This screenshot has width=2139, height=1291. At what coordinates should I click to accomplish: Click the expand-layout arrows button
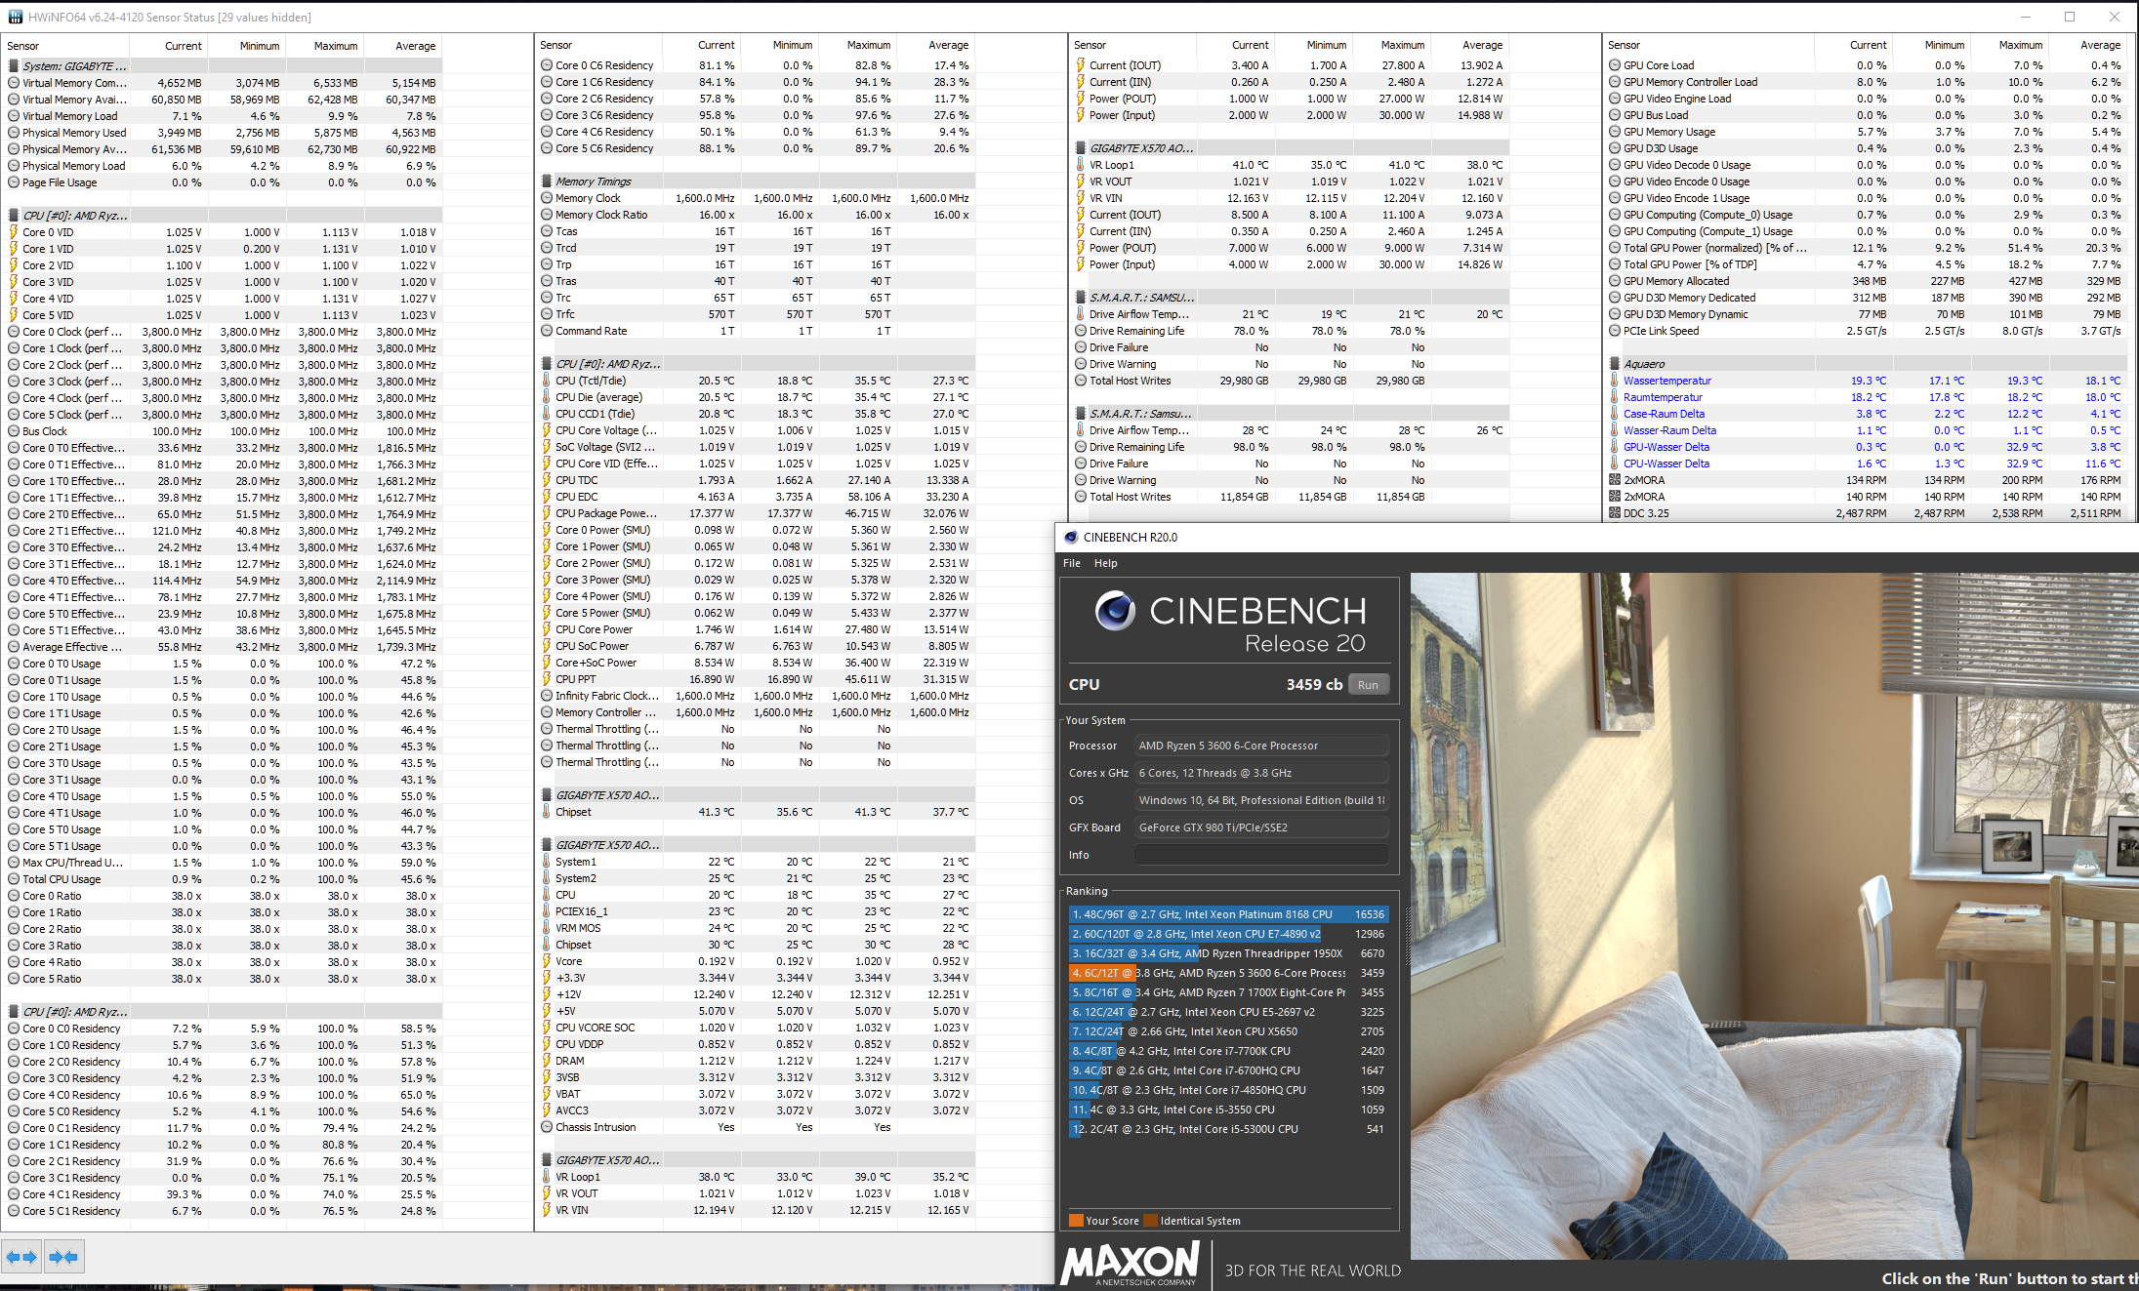[x=21, y=1257]
